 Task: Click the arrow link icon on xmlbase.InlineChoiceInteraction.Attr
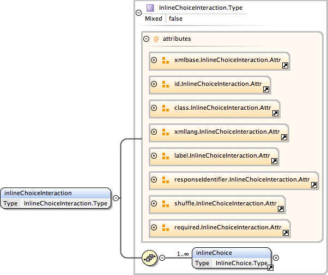[285, 66]
